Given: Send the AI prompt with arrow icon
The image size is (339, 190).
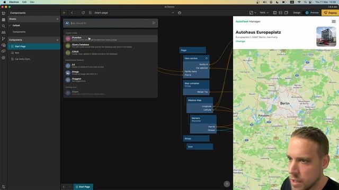Looking at the screenshot, I should 154,23.
